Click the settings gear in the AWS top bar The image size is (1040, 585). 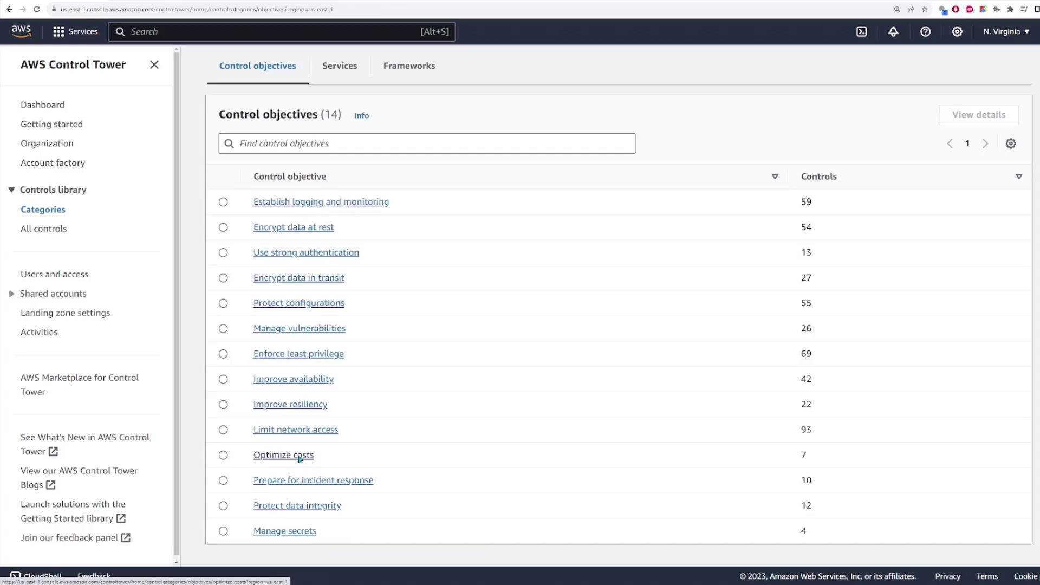(957, 31)
